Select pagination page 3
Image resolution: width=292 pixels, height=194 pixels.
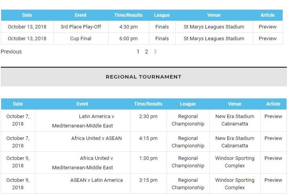[x=155, y=52]
